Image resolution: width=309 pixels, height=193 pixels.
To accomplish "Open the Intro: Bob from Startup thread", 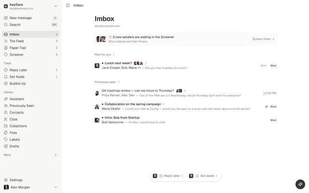I will click(x=185, y=120).
